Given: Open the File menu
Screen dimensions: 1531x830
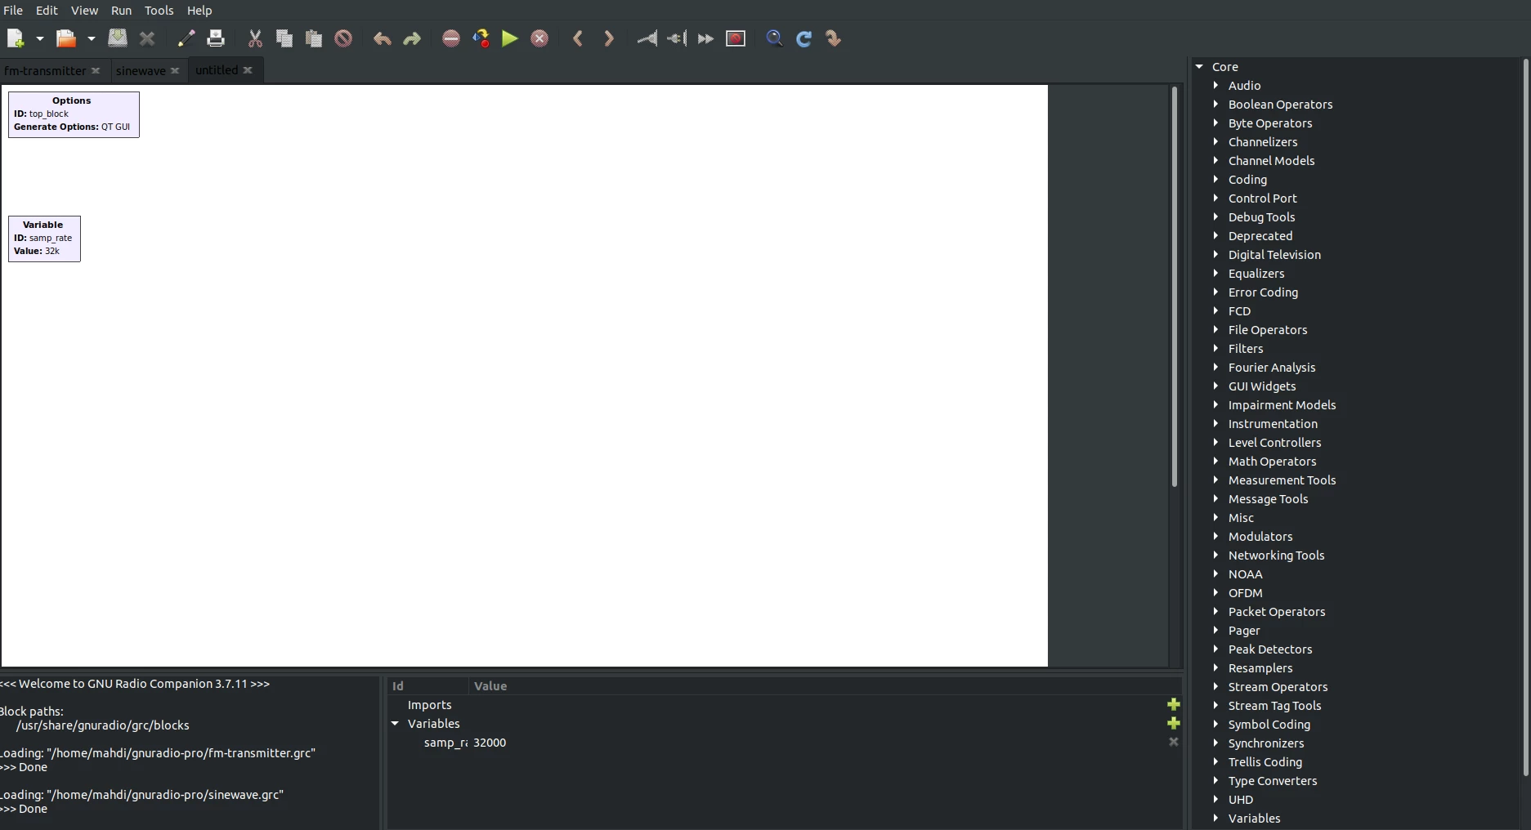Looking at the screenshot, I should (x=13, y=11).
